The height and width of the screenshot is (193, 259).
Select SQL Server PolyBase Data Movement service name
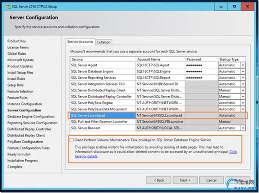[99, 109]
